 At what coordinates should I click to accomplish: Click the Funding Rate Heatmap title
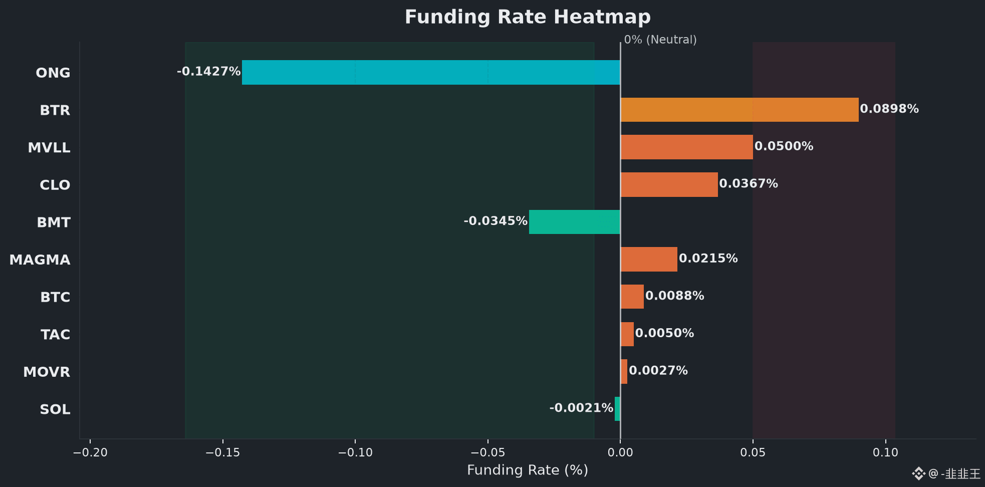528,17
